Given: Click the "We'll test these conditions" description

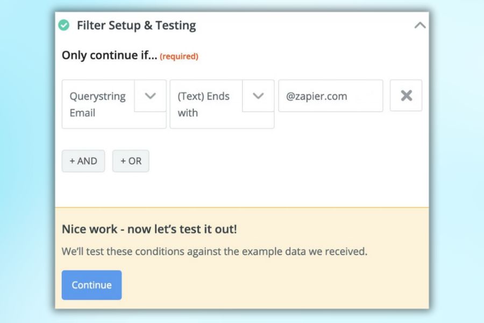Looking at the screenshot, I should pos(215,251).
